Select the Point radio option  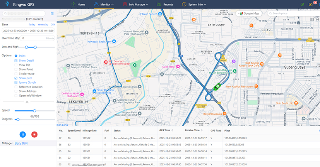pos(16,56)
